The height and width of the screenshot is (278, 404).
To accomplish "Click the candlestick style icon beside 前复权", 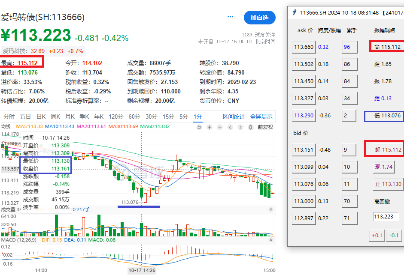I will 251,127.
